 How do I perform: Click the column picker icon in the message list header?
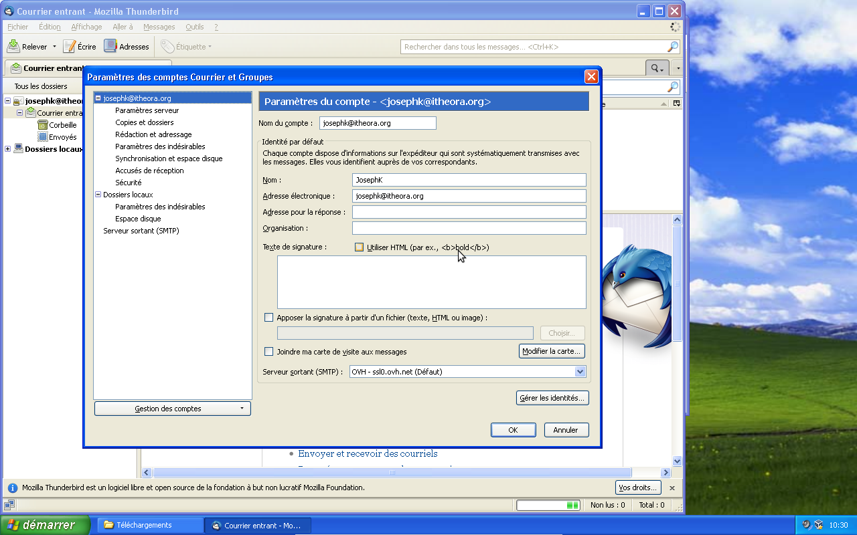[x=677, y=103]
